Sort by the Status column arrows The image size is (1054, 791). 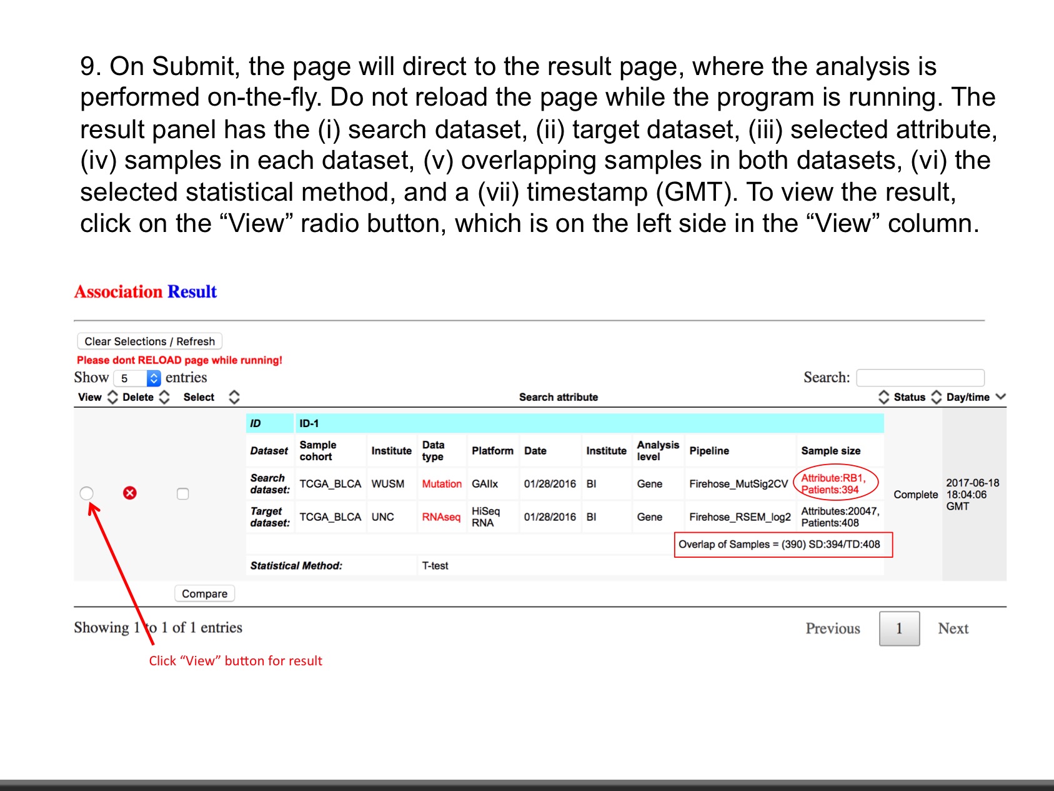[x=936, y=397]
